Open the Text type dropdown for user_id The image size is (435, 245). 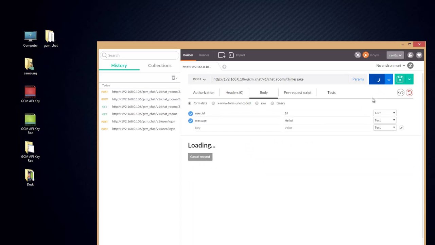pyautogui.click(x=385, y=113)
